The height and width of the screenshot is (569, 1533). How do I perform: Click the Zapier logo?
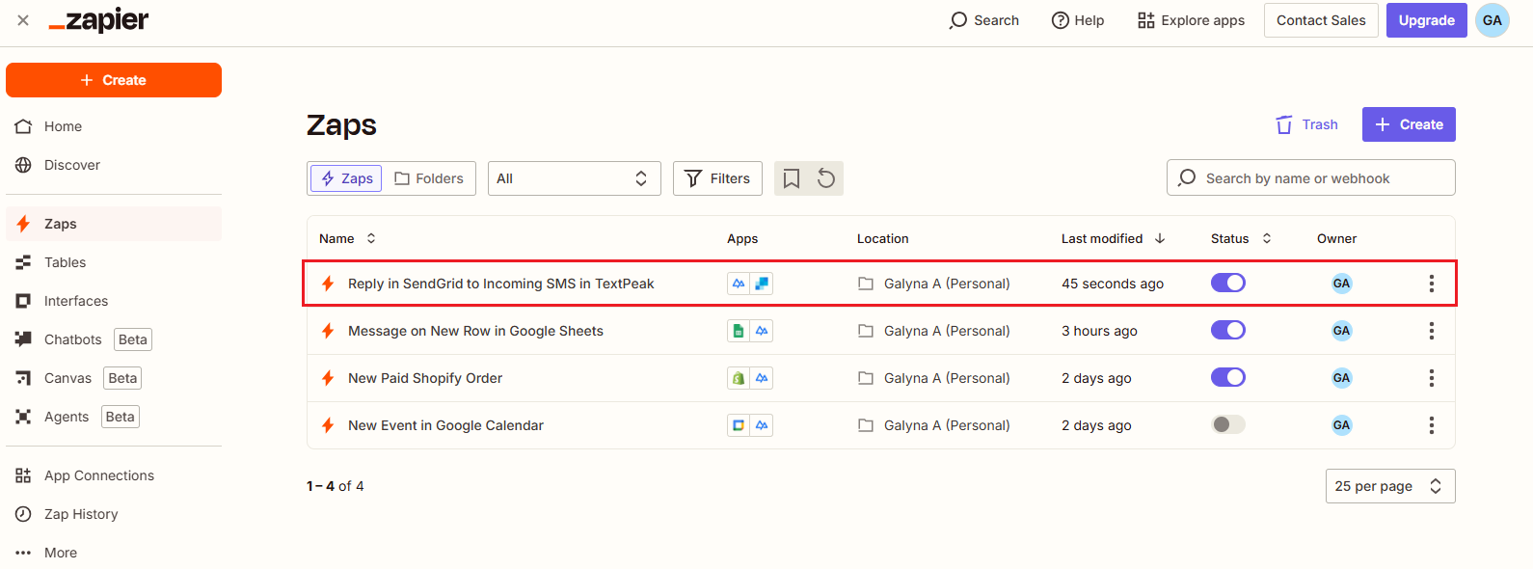pos(98,20)
